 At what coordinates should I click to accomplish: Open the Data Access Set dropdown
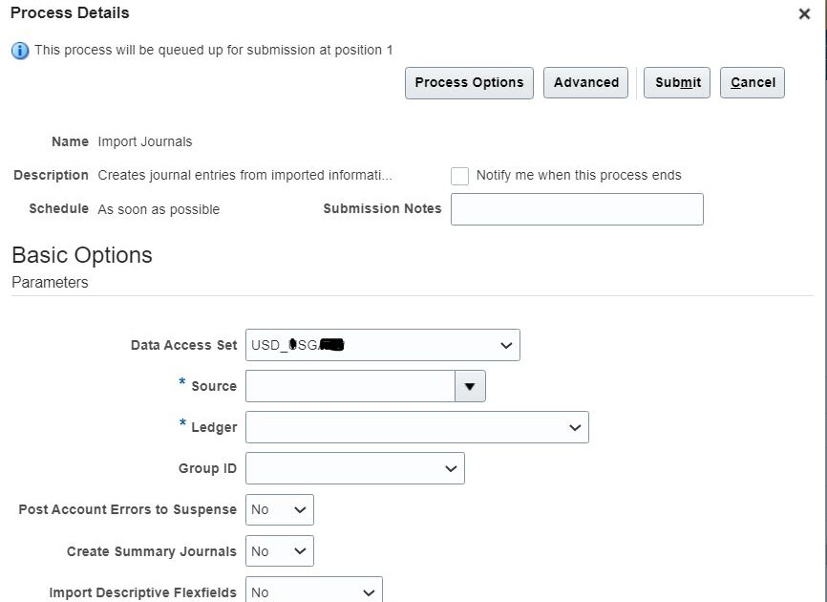505,345
